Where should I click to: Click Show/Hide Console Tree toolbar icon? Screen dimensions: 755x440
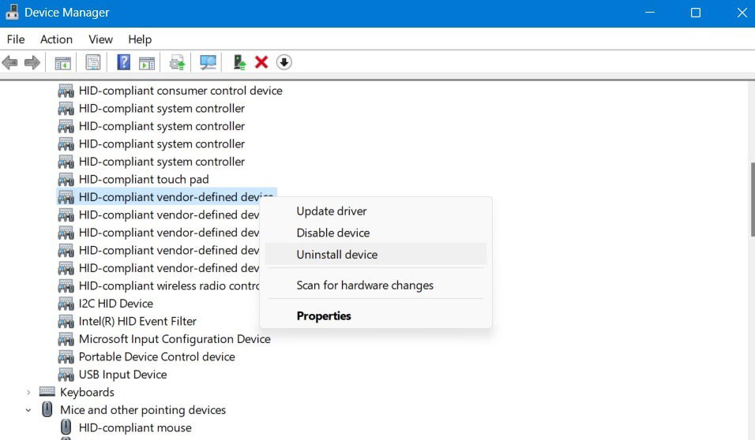click(x=62, y=62)
